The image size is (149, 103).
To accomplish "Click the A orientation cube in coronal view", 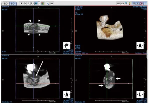I will [x=67, y=94].
